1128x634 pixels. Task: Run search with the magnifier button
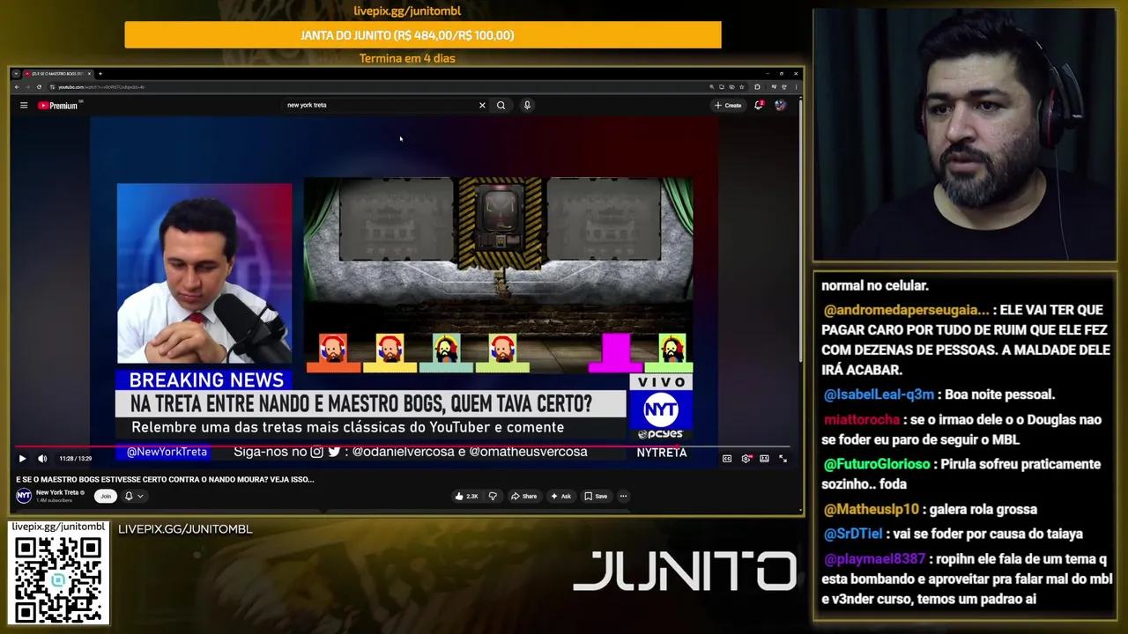click(501, 105)
